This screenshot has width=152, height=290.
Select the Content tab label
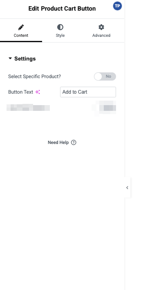coord(21,35)
